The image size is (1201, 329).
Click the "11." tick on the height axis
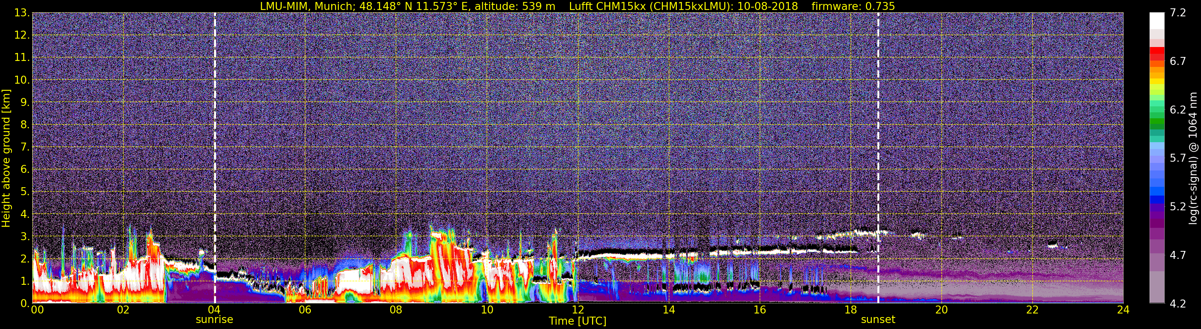(22, 58)
